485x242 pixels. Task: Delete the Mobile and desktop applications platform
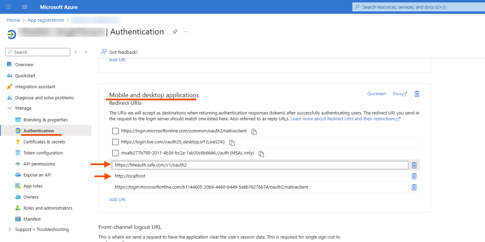click(417, 94)
